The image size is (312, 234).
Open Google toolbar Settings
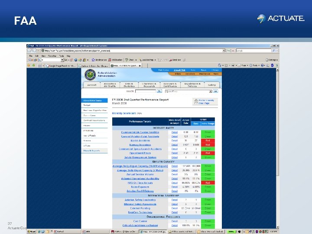(x=272, y=60)
